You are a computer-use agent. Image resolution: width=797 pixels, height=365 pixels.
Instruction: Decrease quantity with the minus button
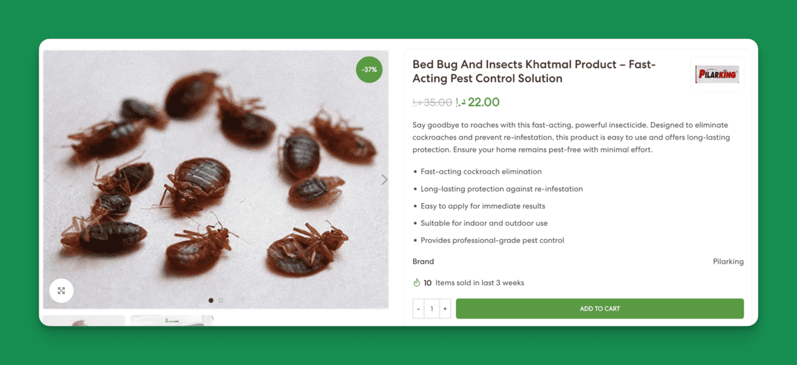tap(418, 309)
